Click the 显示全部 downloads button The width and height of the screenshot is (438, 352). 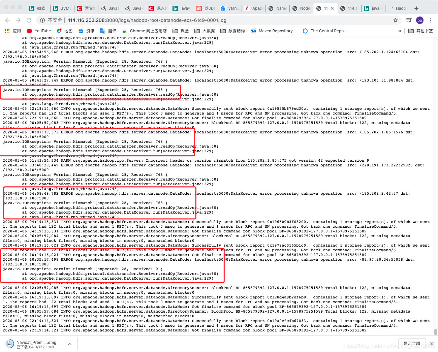[x=412, y=344]
